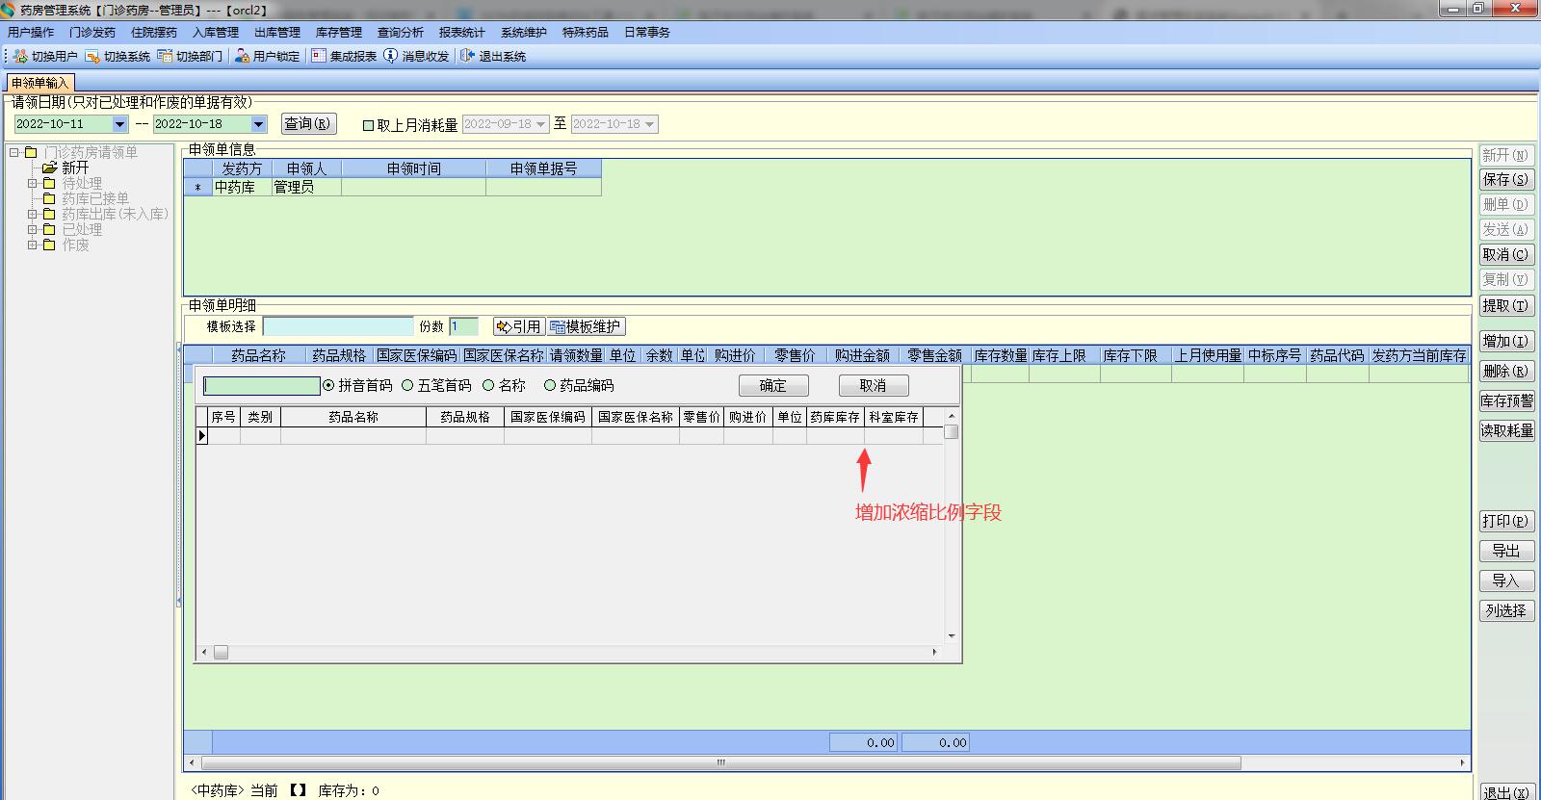The width and height of the screenshot is (1541, 800).
Task: Click the 导出 export button
Action: tap(1506, 552)
